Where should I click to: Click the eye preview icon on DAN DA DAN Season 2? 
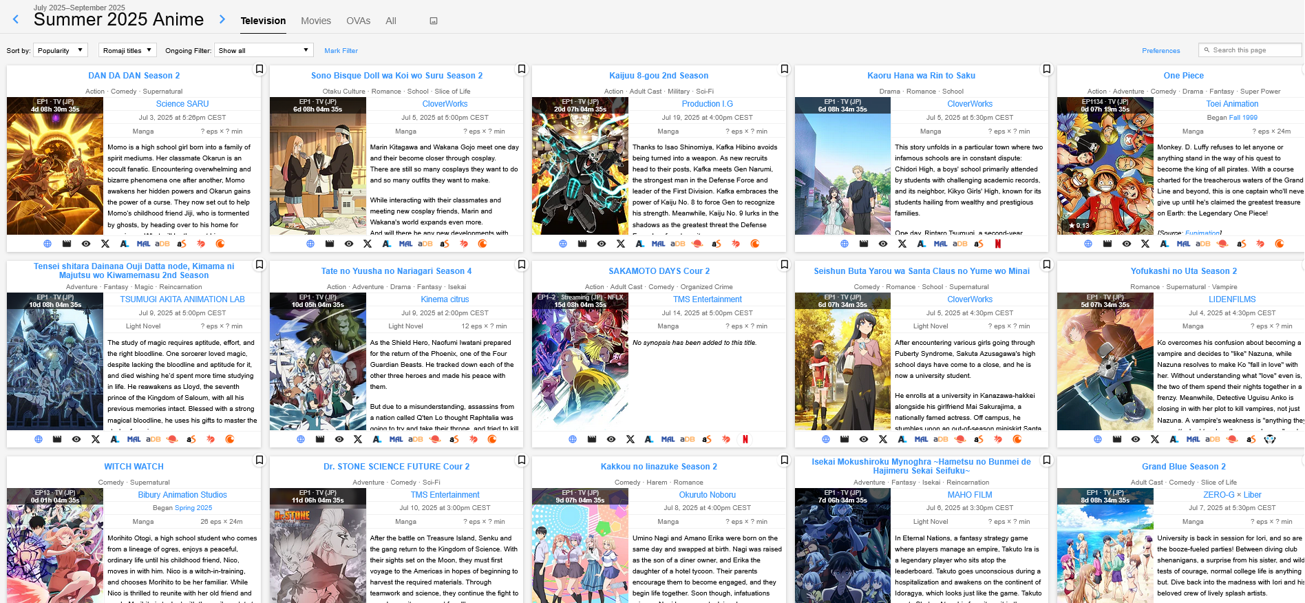tap(86, 244)
